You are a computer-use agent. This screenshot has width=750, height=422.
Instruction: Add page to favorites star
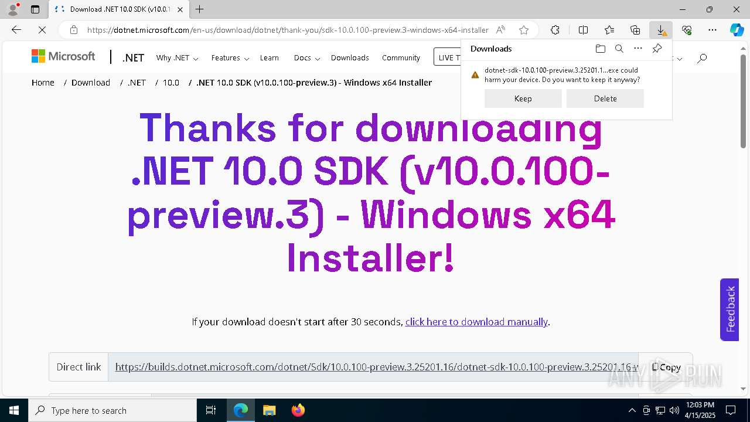524,30
